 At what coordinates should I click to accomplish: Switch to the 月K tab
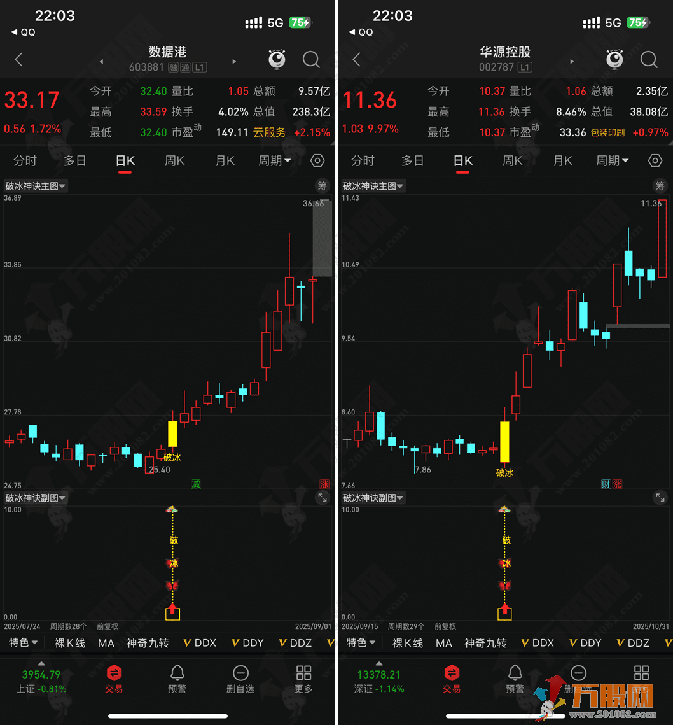pyautogui.click(x=225, y=160)
